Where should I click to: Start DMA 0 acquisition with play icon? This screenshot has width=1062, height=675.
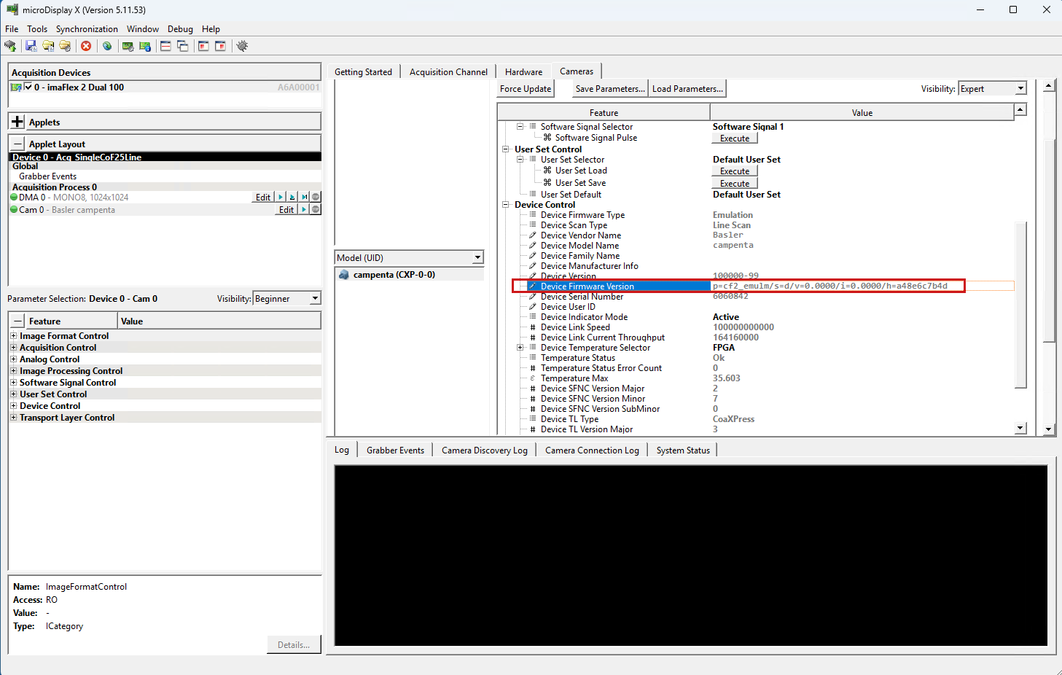281,198
